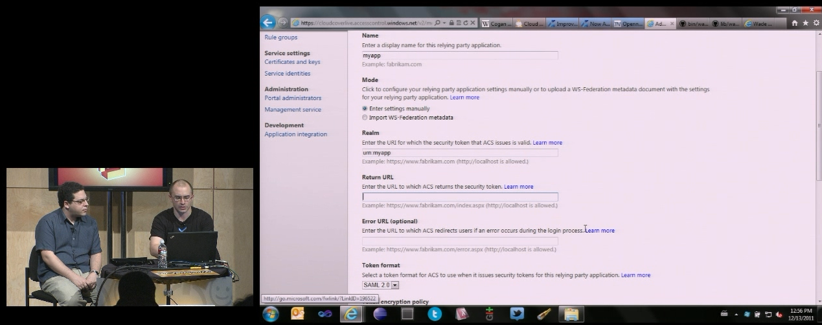Open Eclipse sphere icon in taskbar
822x325 pixels.
point(381,314)
